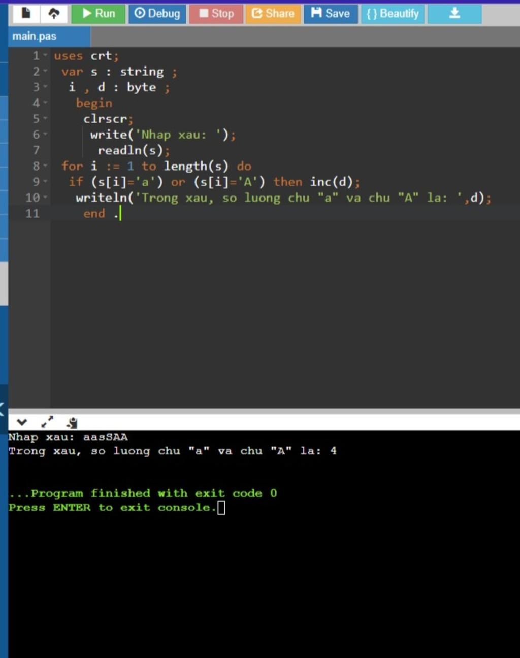The image size is (520, 658).
Task: Click the console copy/clear icon
Action: tap(72, 422)
